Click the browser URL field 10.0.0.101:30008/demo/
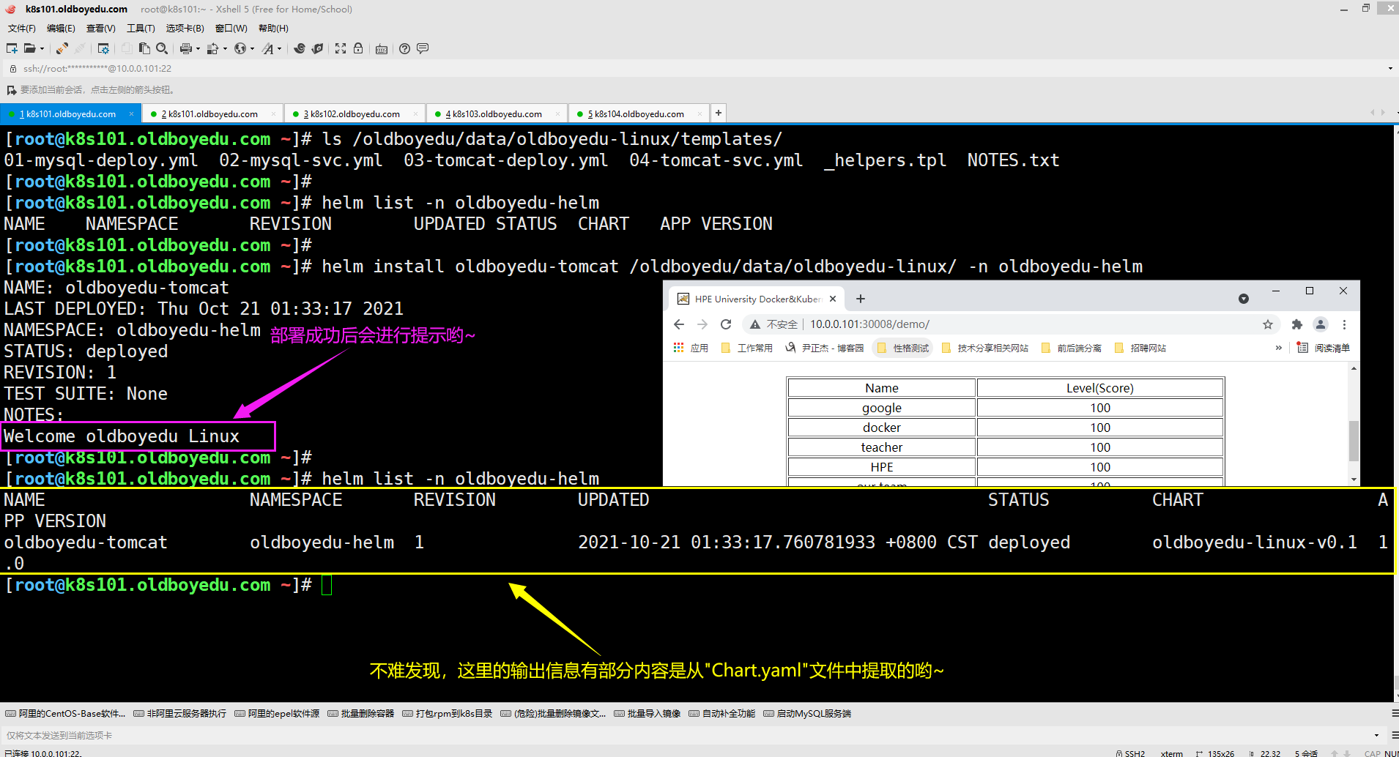The height and width of the screenshot is (757, 1399). click(x=869, y=324)
